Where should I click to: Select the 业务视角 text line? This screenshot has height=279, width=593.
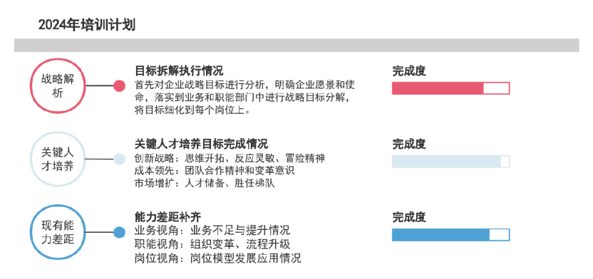tap(212, 230)
